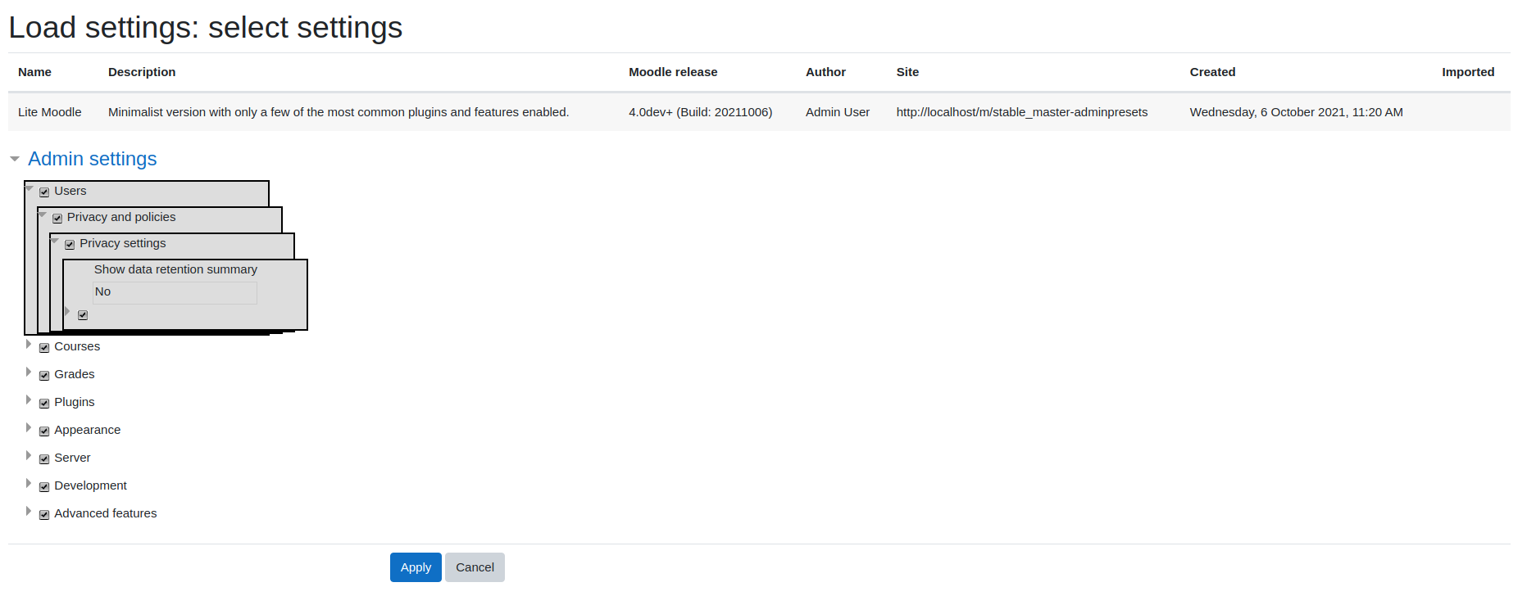Click the preset description starting with Minimalist version
Screen dimensions: 1527x596
pyautogui.click(x=339, y=112)
